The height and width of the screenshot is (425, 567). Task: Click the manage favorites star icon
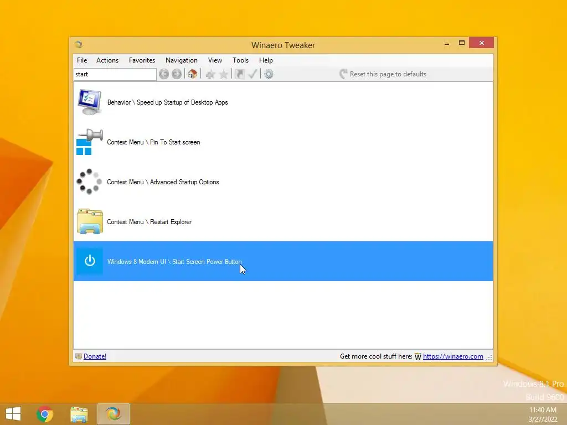click(224, 74)
